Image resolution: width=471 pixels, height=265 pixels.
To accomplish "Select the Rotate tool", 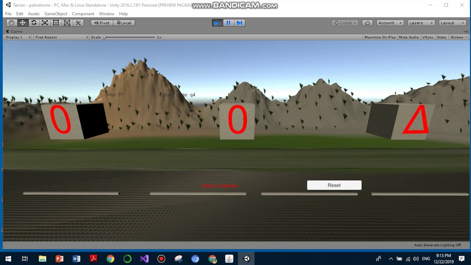I will (34, 23).
